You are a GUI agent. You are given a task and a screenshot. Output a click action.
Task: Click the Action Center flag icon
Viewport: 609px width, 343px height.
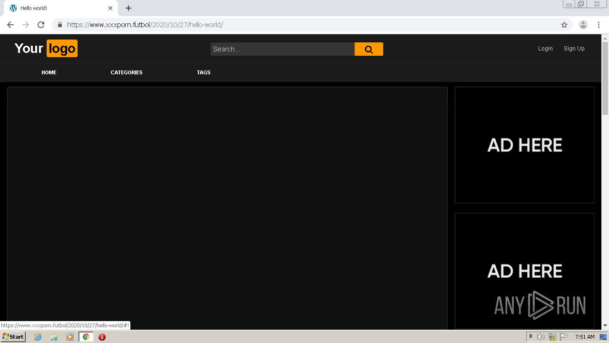(564, 337)
